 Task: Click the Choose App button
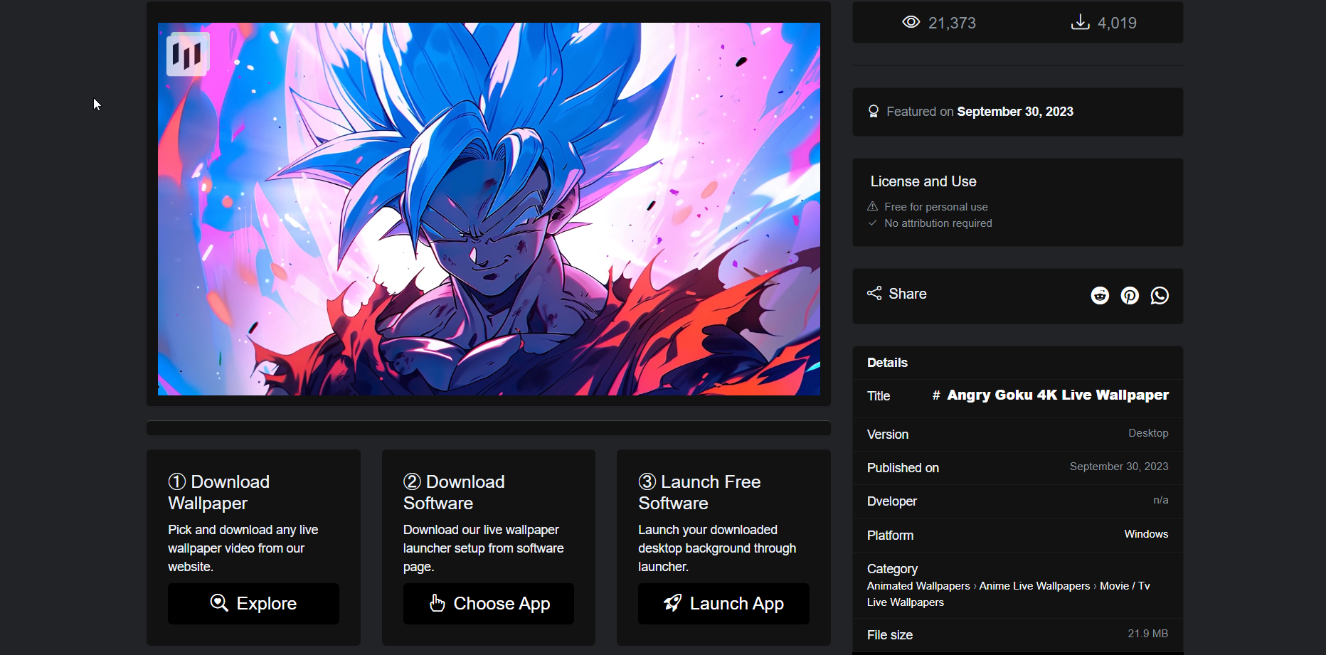(489, 604)
